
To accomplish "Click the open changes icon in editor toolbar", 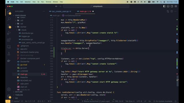I will [168, 11].
